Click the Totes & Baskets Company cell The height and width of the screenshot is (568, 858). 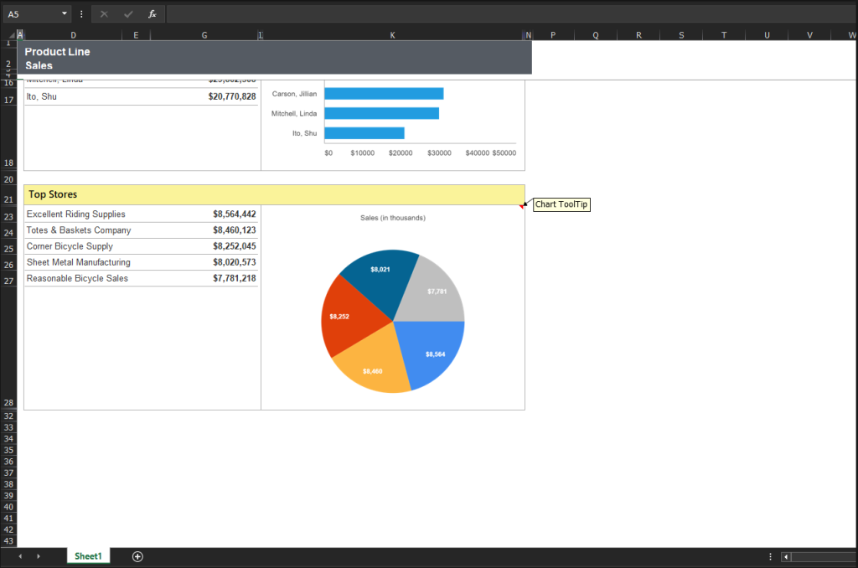coord(79,230)
